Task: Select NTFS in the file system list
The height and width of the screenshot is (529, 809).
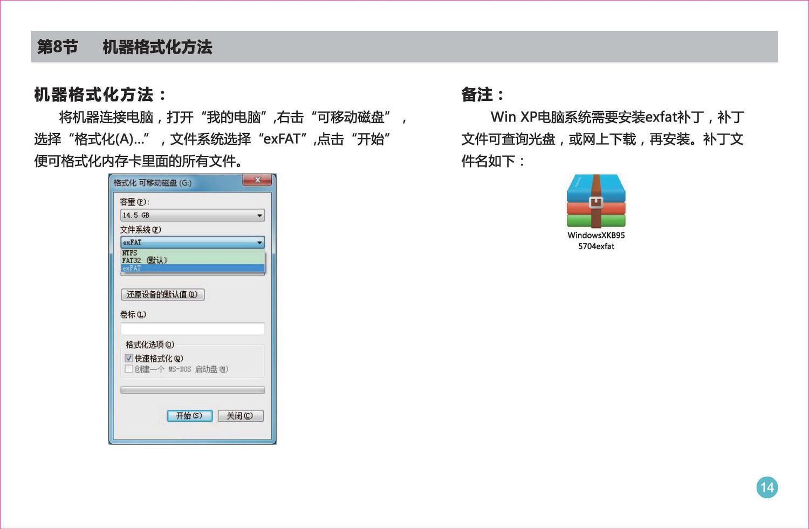Action: click(x=193, y=253)
